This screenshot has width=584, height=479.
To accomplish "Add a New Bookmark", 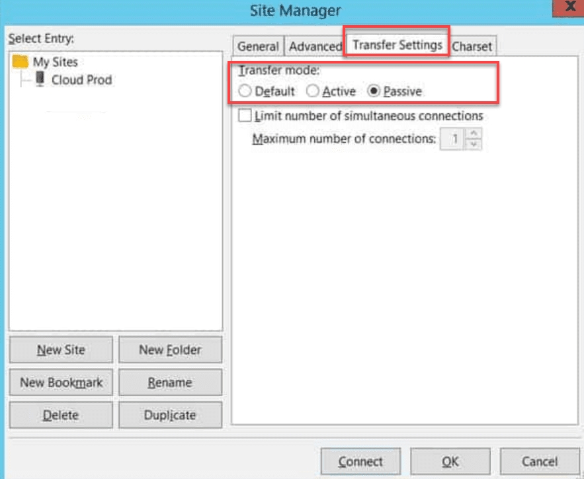I will [60, 382].
